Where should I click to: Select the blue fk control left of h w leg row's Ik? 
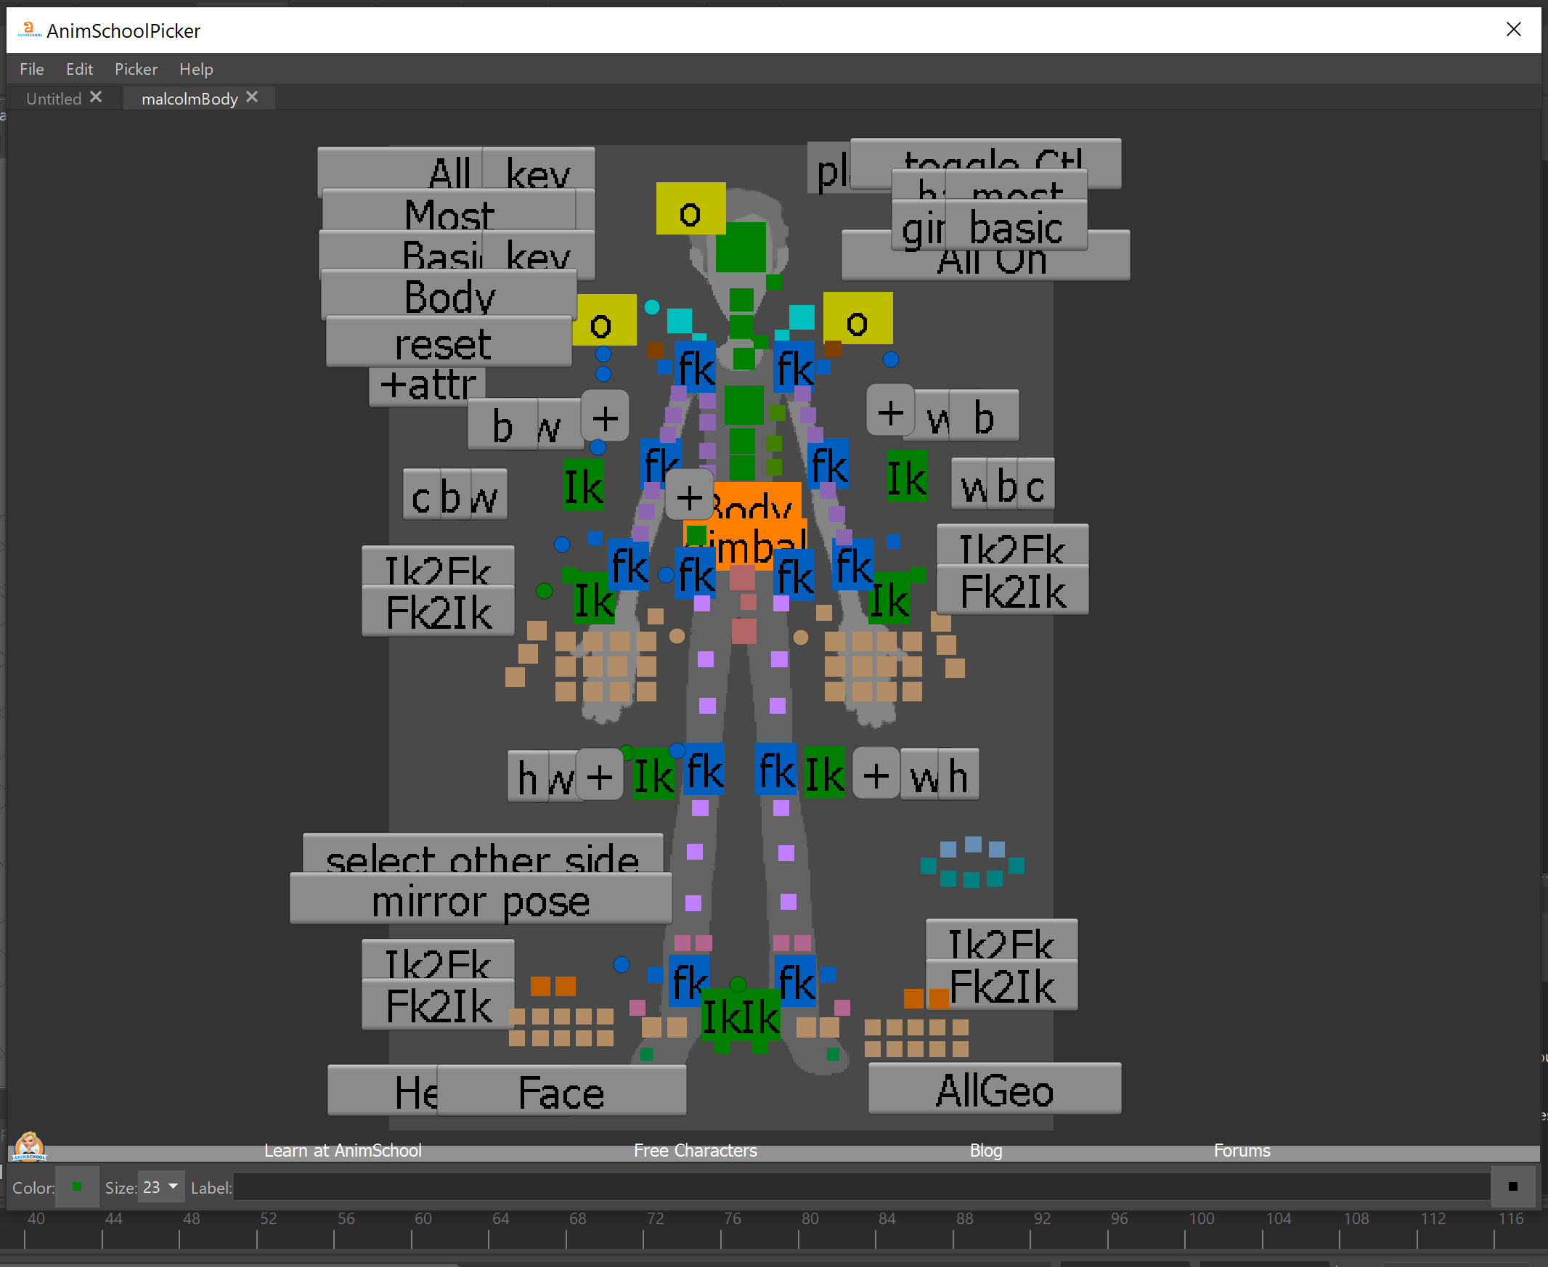pyautogui.click(x=704, y=770)
